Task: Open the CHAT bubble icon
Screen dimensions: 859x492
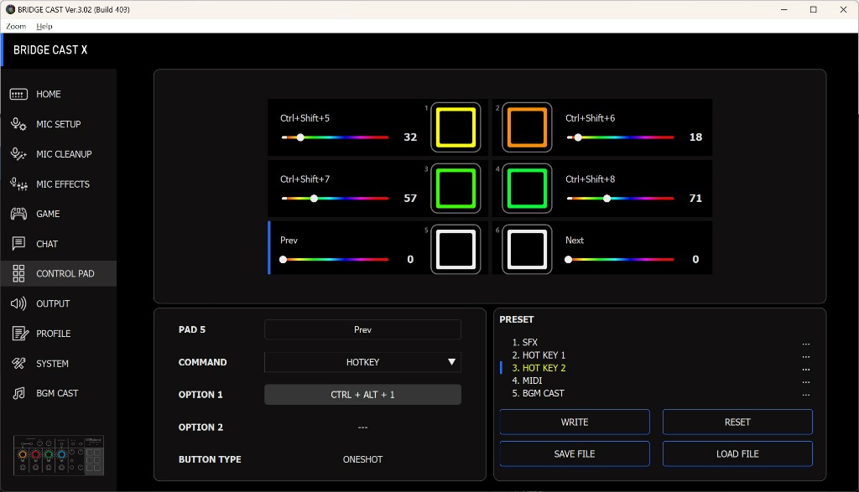Action: pos(18,244)
